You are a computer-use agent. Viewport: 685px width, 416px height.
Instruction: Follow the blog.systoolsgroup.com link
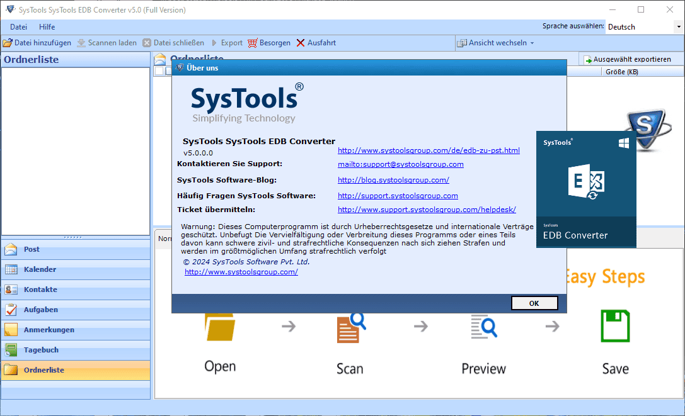point(393,180)
